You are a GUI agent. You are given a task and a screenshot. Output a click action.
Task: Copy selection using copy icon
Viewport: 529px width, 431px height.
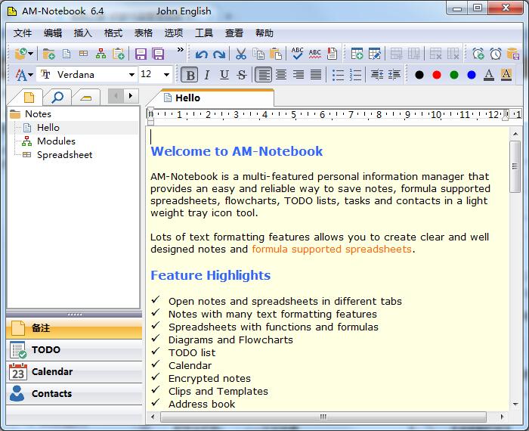point(258,54)
